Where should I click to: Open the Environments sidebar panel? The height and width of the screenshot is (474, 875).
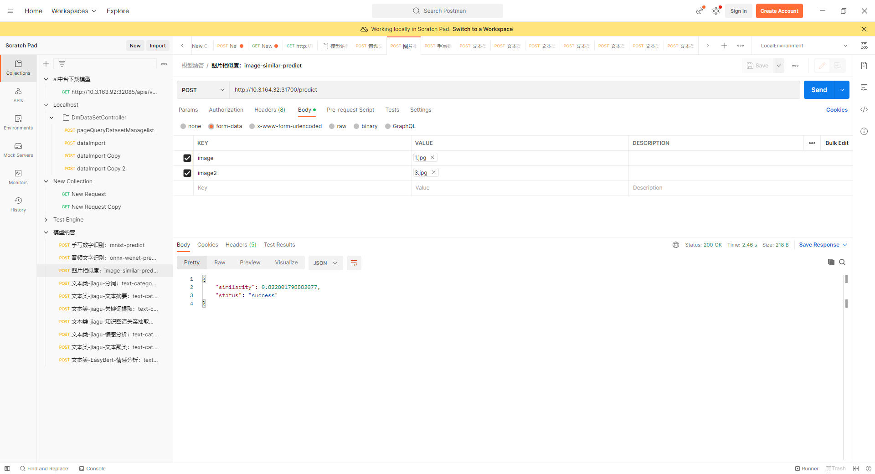pyautogui.click(x=18, y=123)
